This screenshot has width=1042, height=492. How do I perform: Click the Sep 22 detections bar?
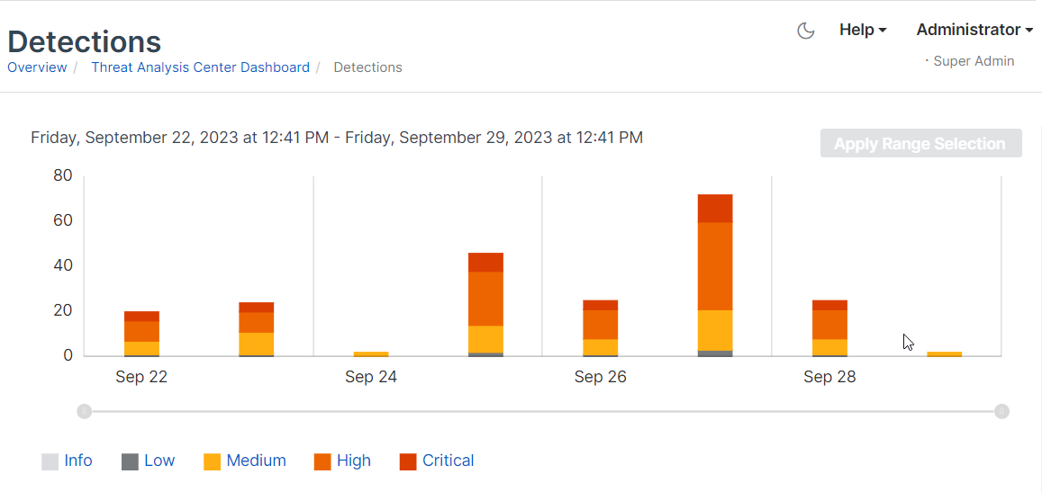click(141, 333)
